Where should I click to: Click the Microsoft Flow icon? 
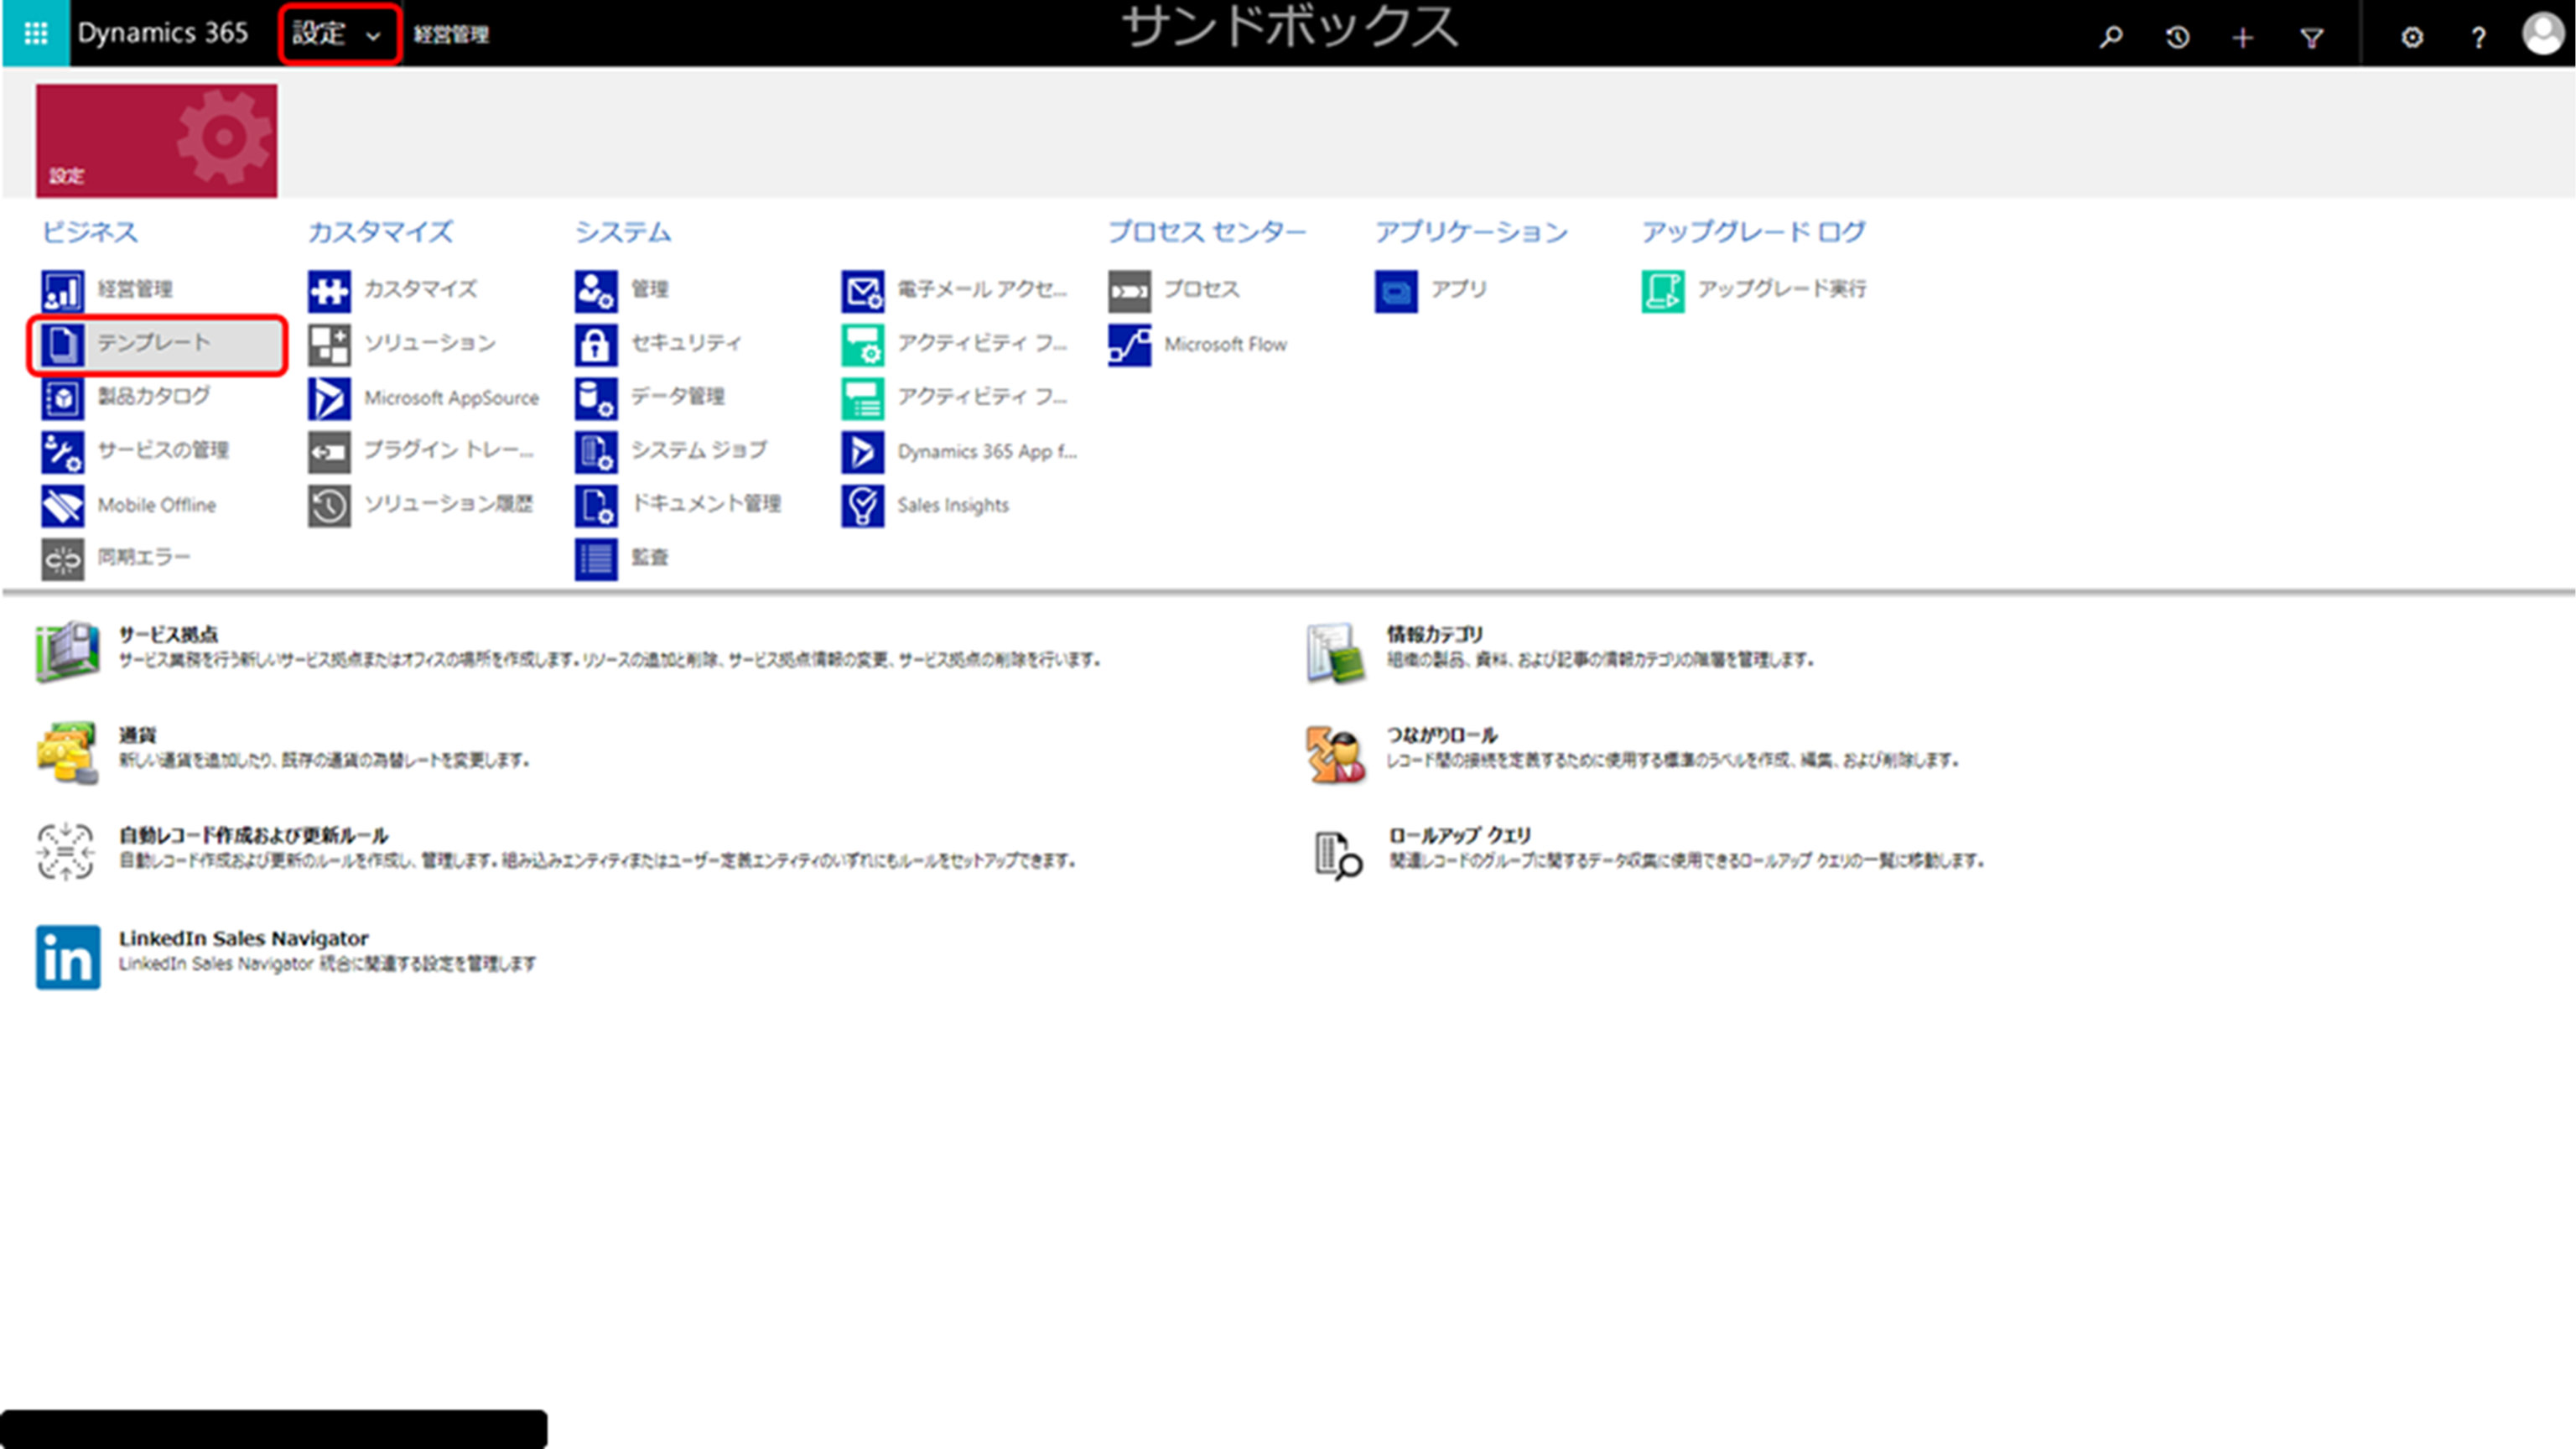coord(1129,345)
